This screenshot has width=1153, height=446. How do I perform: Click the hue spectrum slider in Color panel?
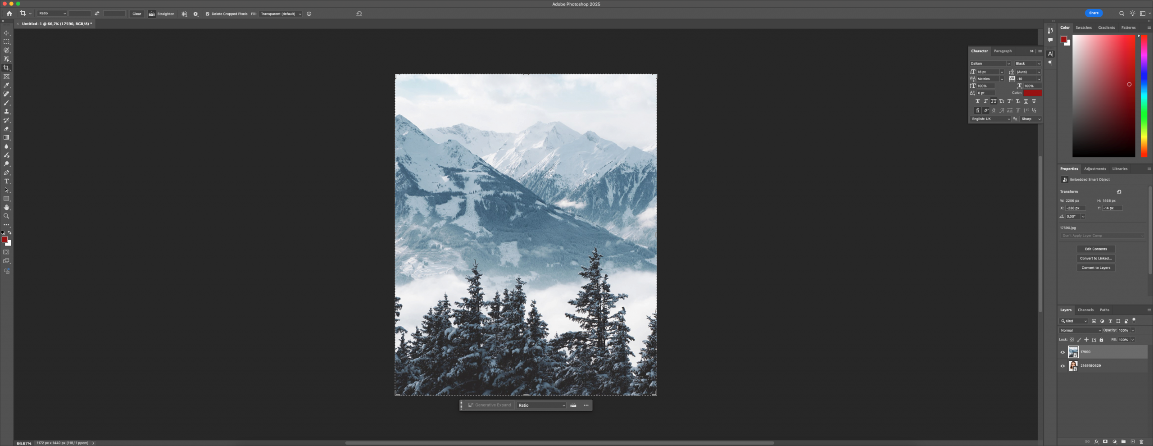coord(1144,96)
